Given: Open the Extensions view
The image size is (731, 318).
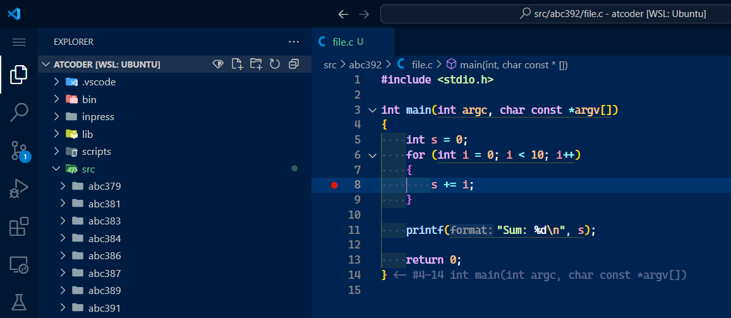Looking at the screenshot, I should pyautogui.click(x=19, y=227).
